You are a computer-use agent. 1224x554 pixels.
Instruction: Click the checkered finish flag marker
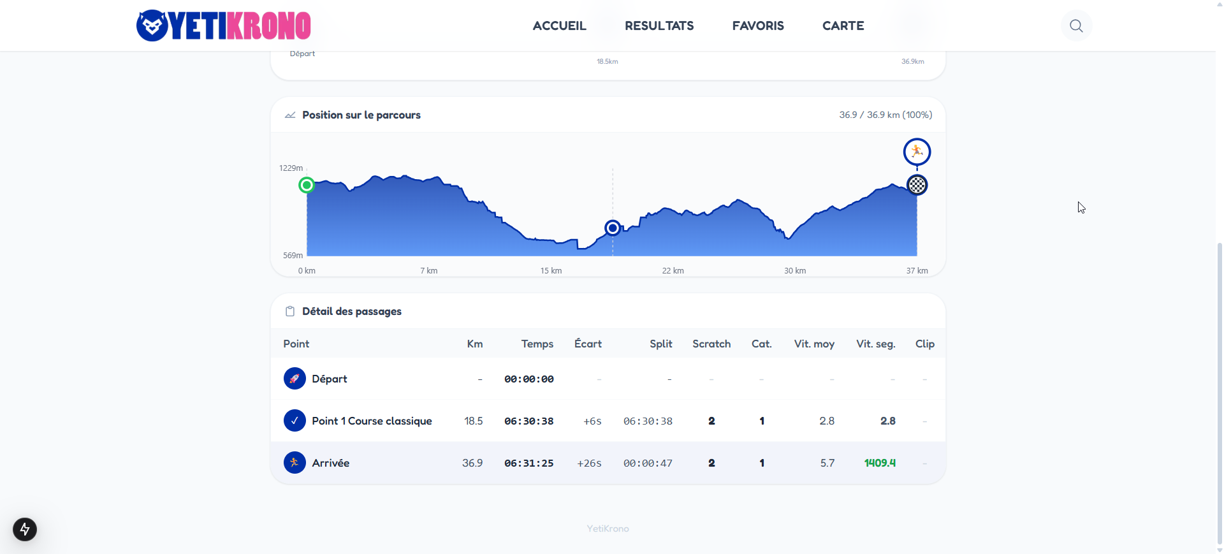pos(917,185)
